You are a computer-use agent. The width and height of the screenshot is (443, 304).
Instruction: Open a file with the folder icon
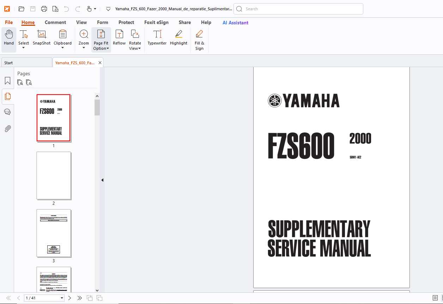[x=22, y=9]
